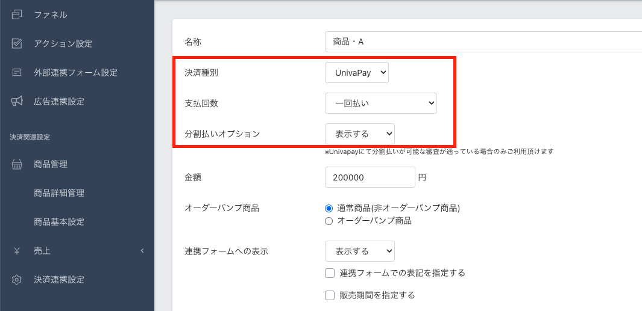Click the external form settings icon
Viewport: 642px width, 311px height.
(17, 72)
